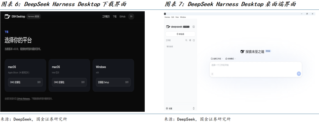Expand the 标准模式 dropdown
Image resolution: width=319 pixels, height=122 pixels.
pos(231,59)
